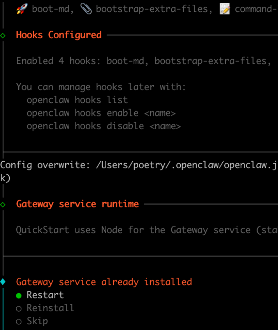Select the Skip option
The image size is (278, 330).
tap(32, 321)
